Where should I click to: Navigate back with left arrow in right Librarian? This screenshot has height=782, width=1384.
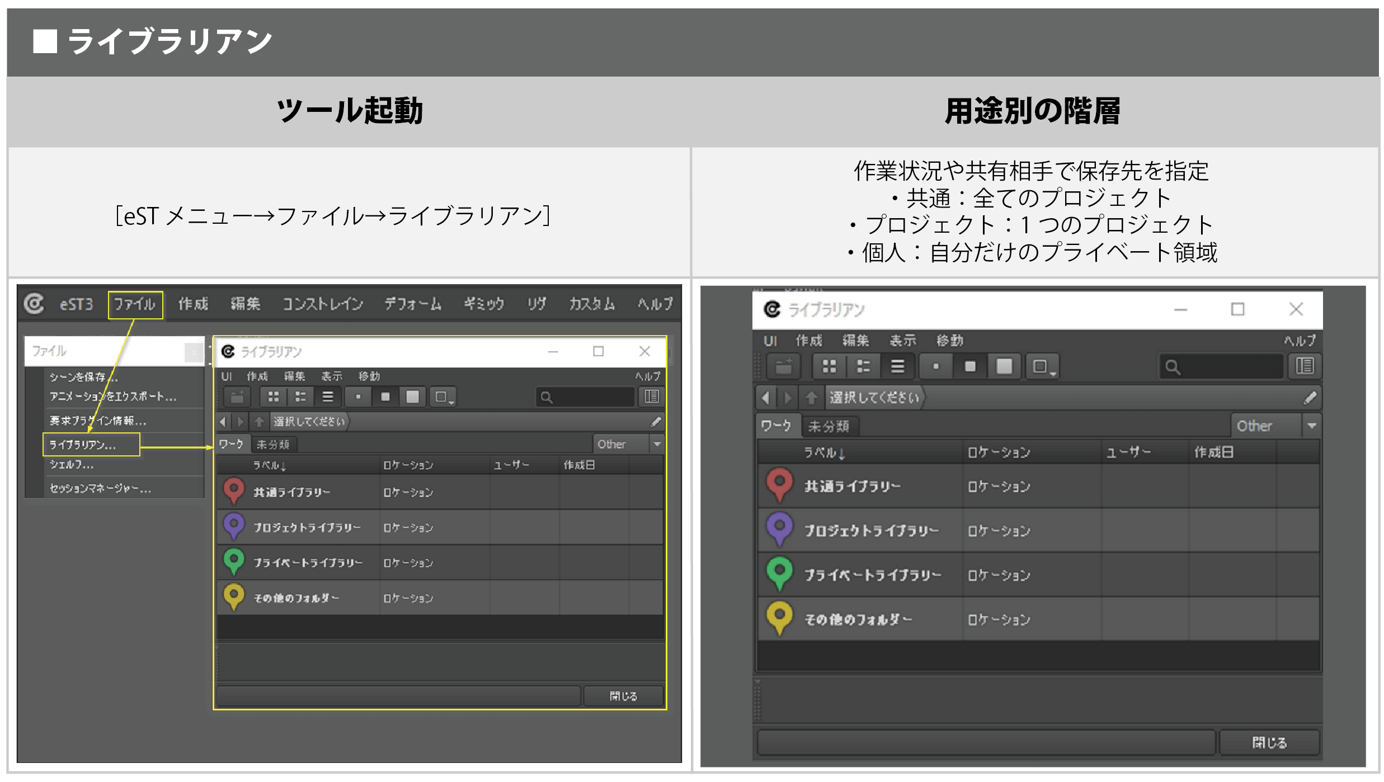(766, 398)
